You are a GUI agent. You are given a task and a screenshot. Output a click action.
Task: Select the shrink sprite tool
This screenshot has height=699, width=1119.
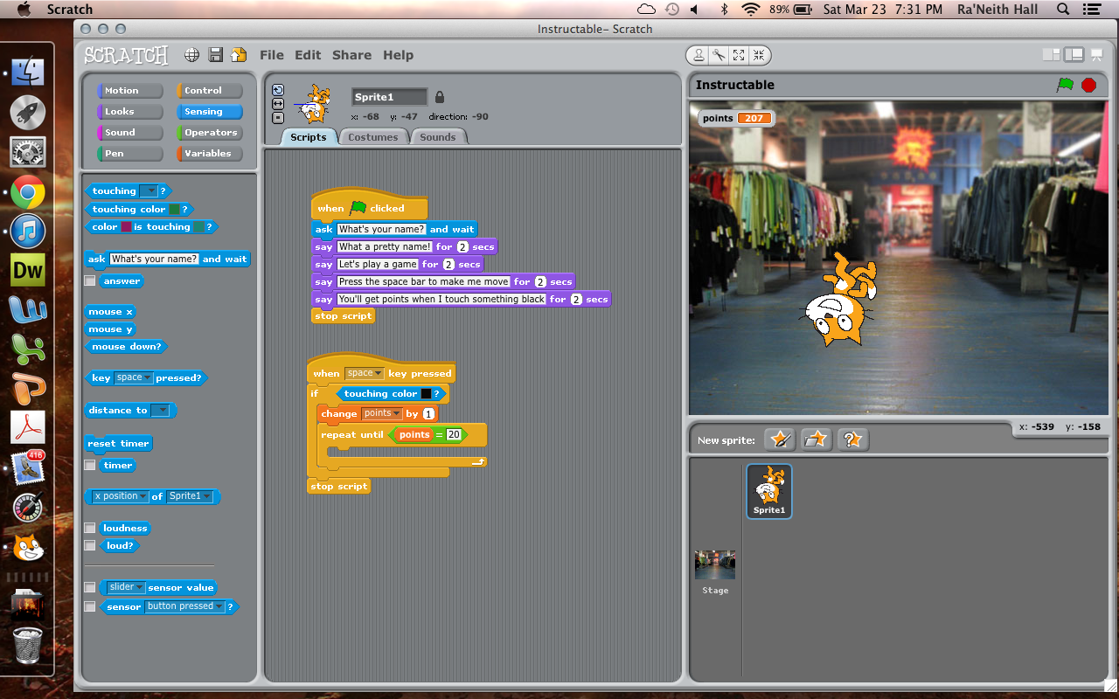pos(758,55)
